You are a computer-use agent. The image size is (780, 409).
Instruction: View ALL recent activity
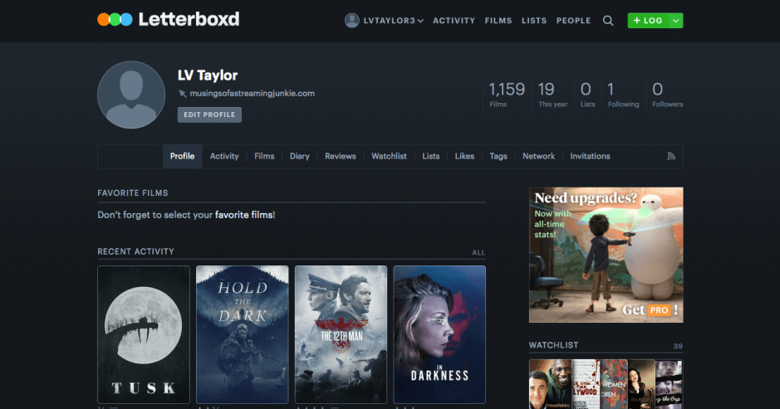coord(478,252)
